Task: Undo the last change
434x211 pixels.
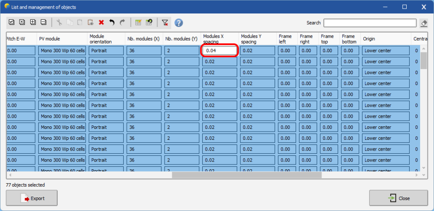Action: [112, 23]
